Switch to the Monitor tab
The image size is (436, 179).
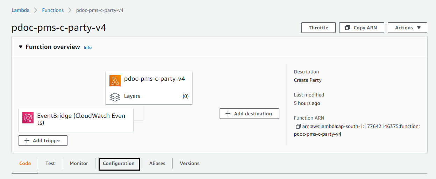point(79,163)
